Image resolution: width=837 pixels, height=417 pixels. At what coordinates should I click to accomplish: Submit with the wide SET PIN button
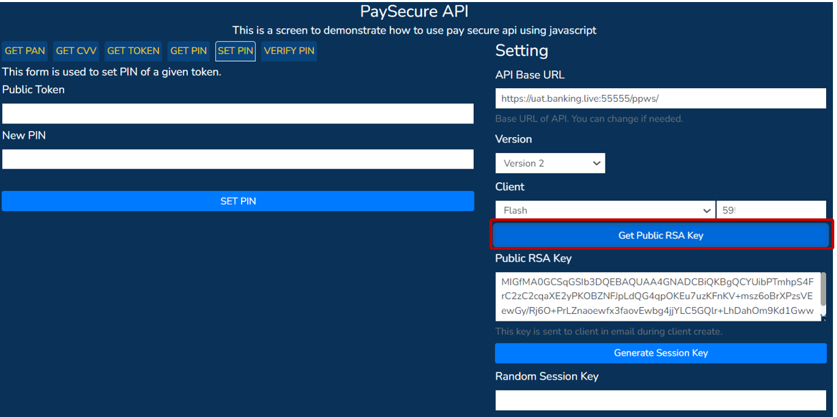tap(238, 201)
